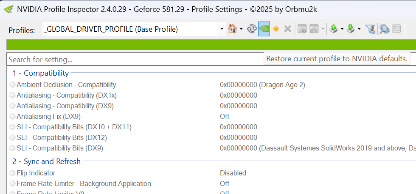Screen dimensions: 416x194
Task: Open the Import profiles dropdown arrow
Action: [360, 29]
